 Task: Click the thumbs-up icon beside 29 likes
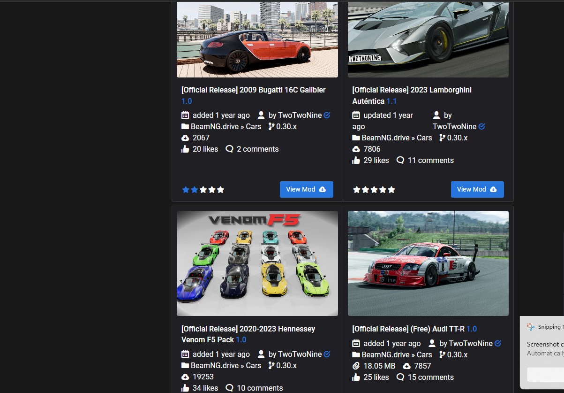[356, 160]
